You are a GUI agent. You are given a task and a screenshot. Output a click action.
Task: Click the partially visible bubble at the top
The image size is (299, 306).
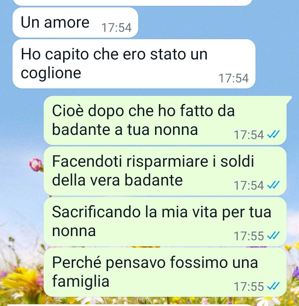[133, 3]
